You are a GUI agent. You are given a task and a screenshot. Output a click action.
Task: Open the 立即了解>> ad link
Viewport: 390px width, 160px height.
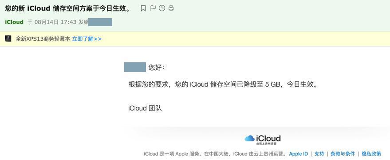87,39
